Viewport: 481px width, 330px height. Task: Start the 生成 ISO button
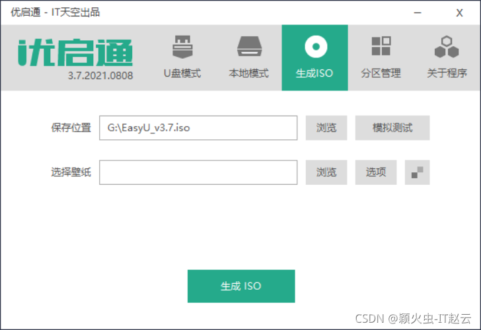coord(241,286)
